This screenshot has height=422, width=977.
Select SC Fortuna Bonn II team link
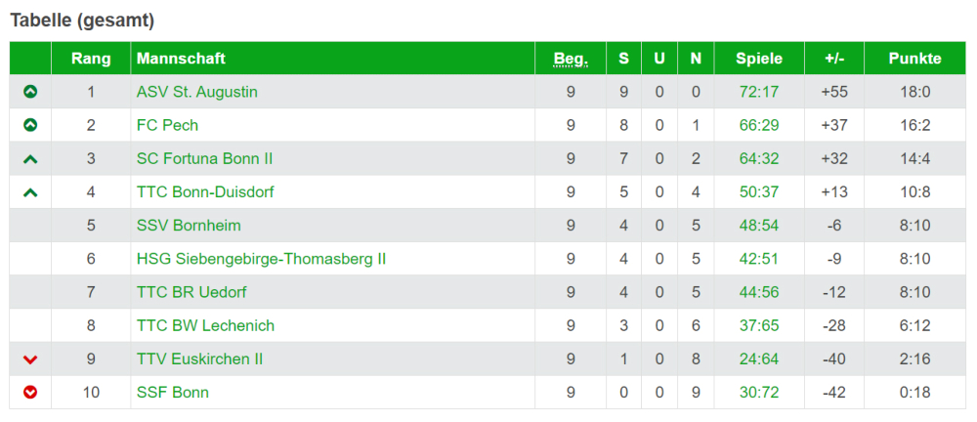tap(204, 158)
